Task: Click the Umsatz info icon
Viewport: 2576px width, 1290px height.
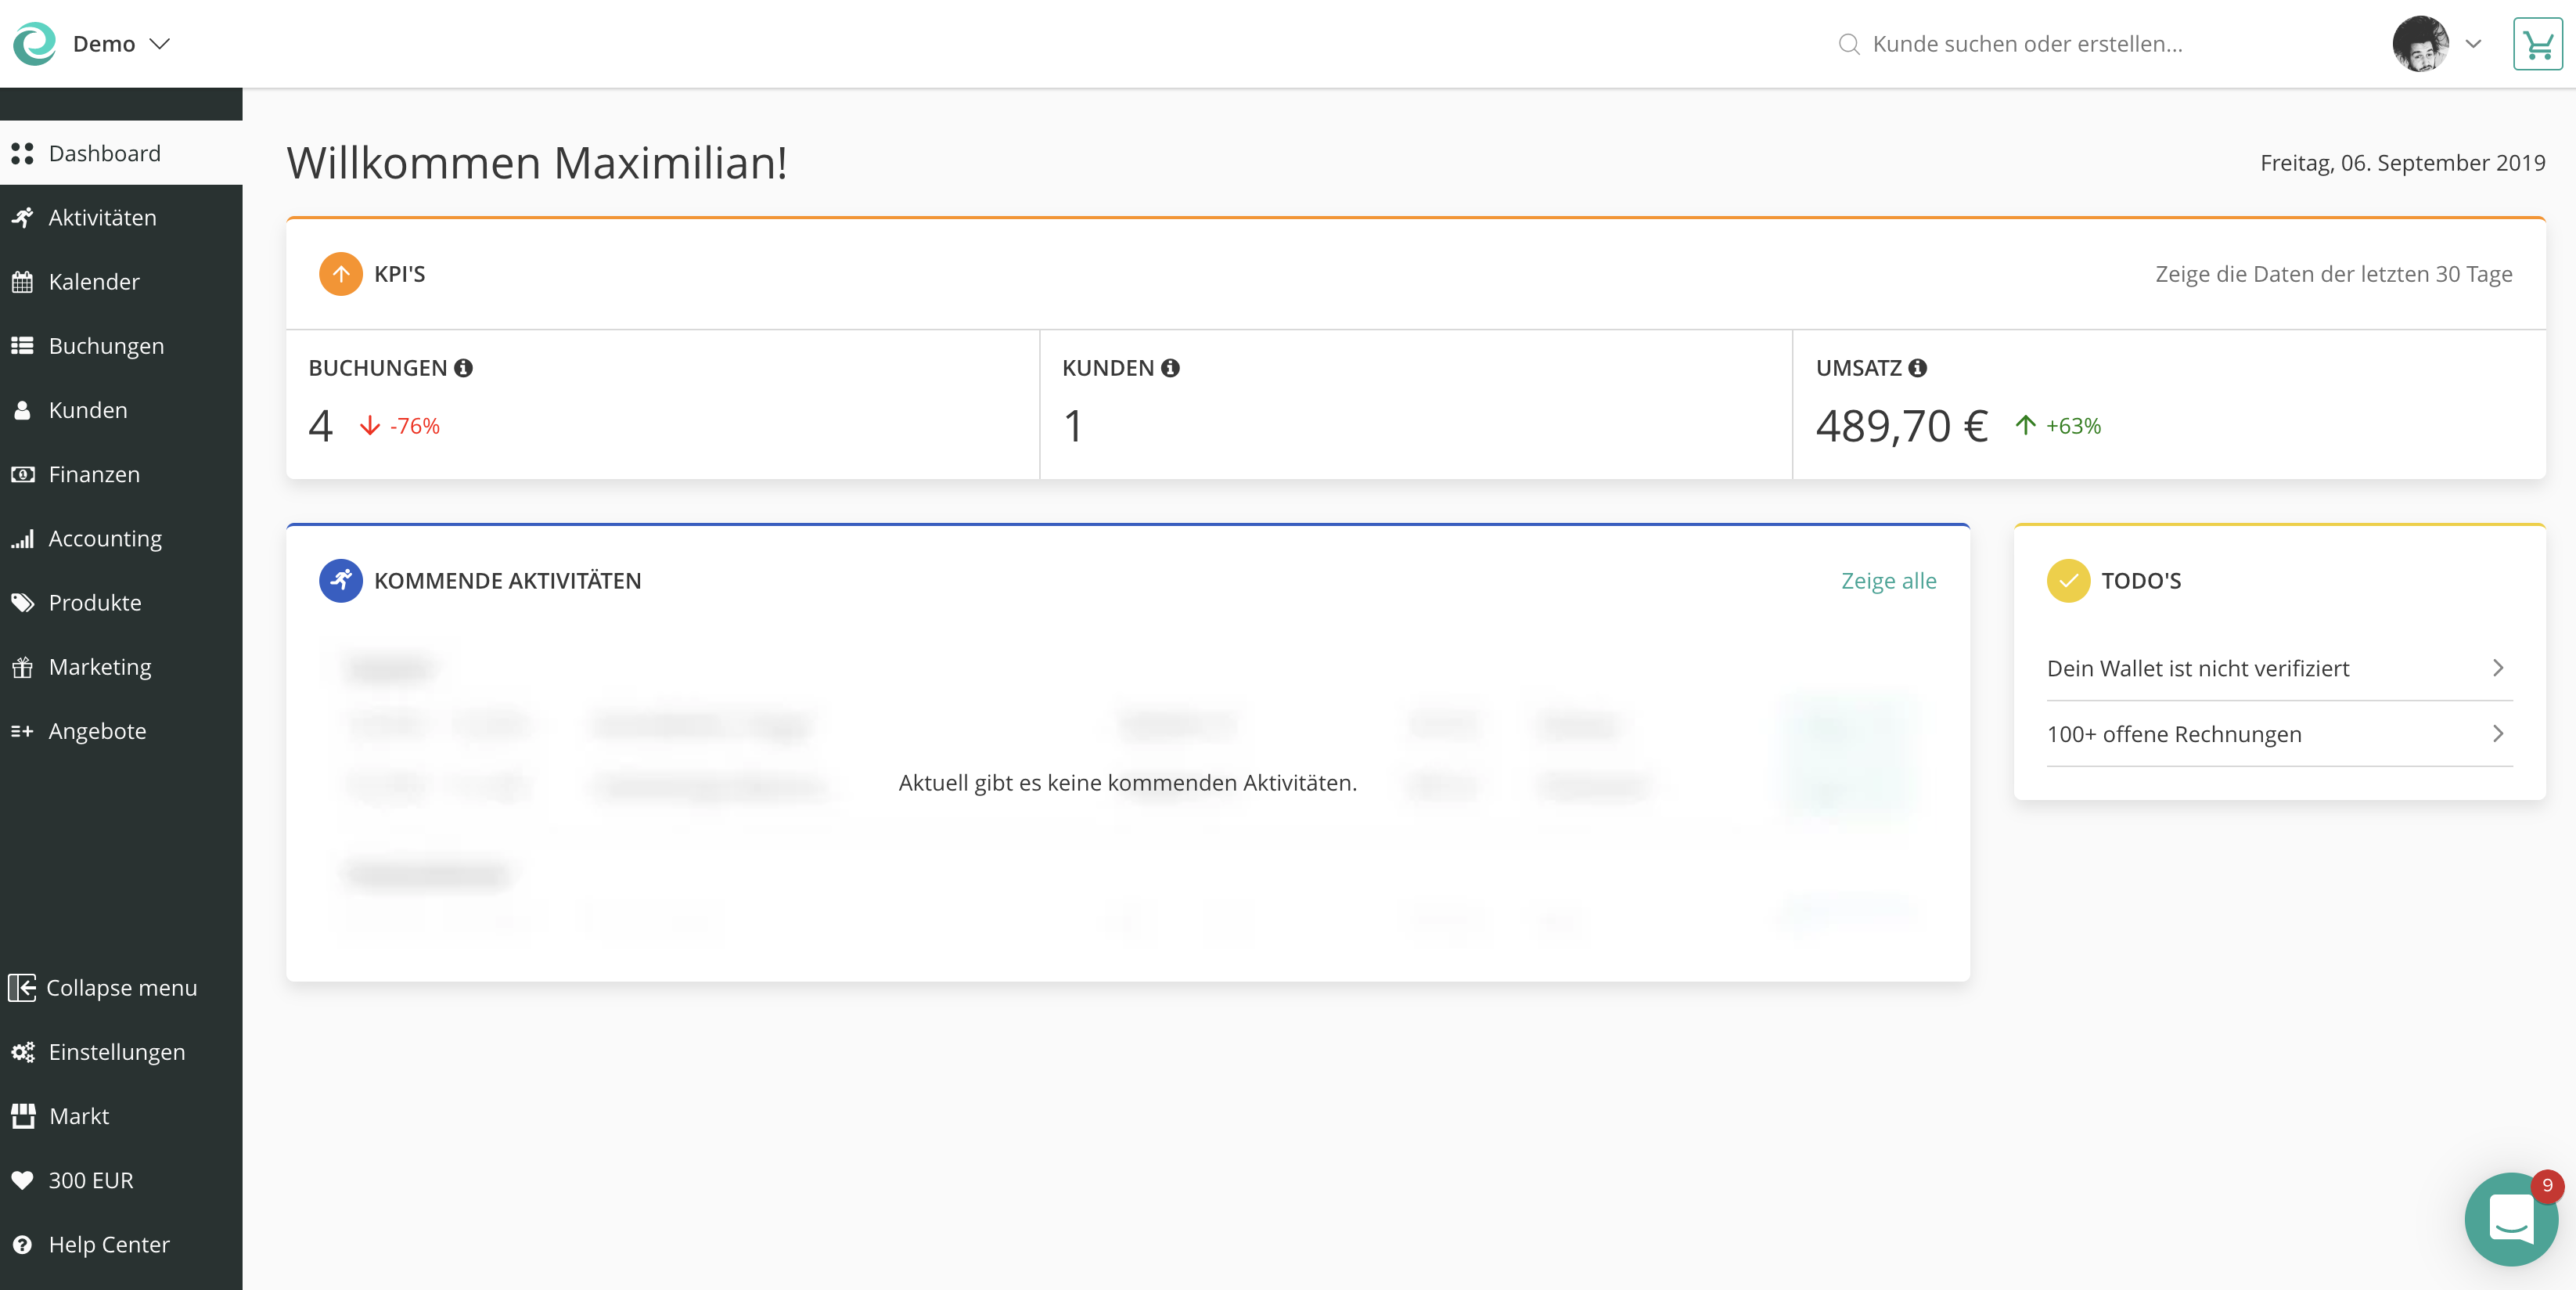Action: point(1917,368)
